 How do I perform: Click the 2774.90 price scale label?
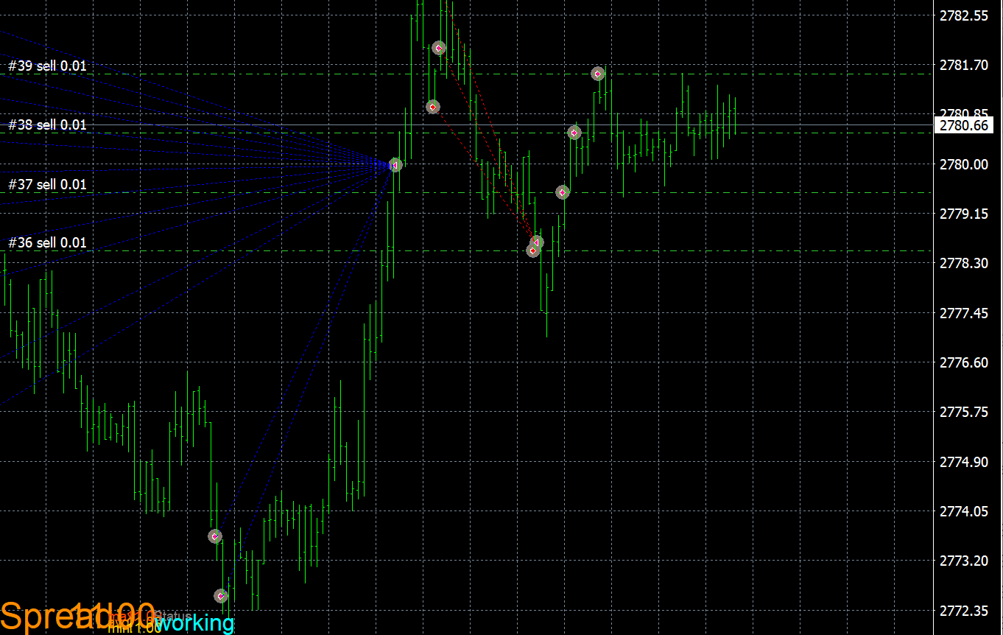click(964, 462)
